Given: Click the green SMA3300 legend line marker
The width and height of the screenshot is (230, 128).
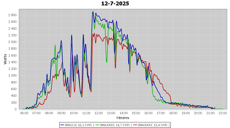Looking at the screenshot, I should coord(98,125).
